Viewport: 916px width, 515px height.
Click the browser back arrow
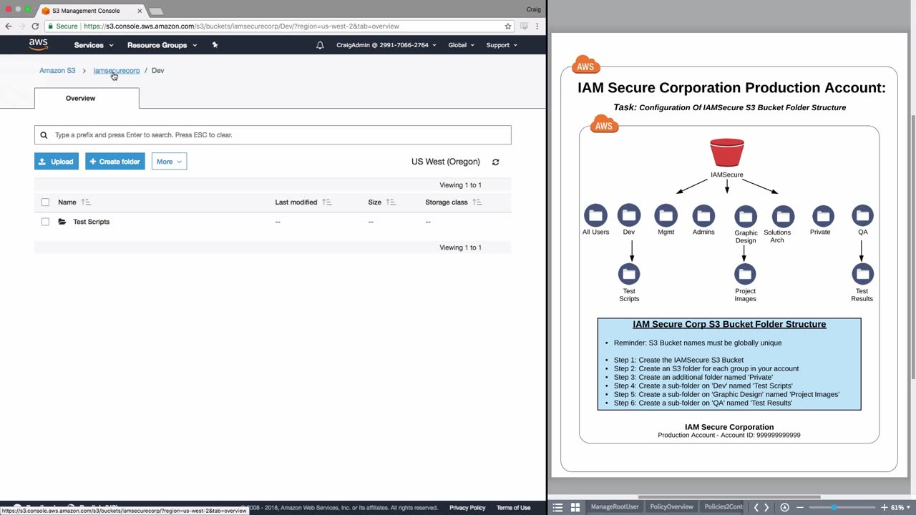tap(9, 26)
